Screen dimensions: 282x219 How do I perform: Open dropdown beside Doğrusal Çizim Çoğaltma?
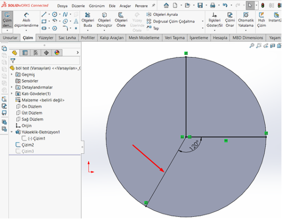click(203, 21)
